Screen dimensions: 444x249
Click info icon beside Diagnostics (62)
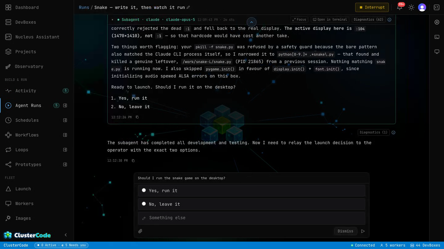click(389, 20)
